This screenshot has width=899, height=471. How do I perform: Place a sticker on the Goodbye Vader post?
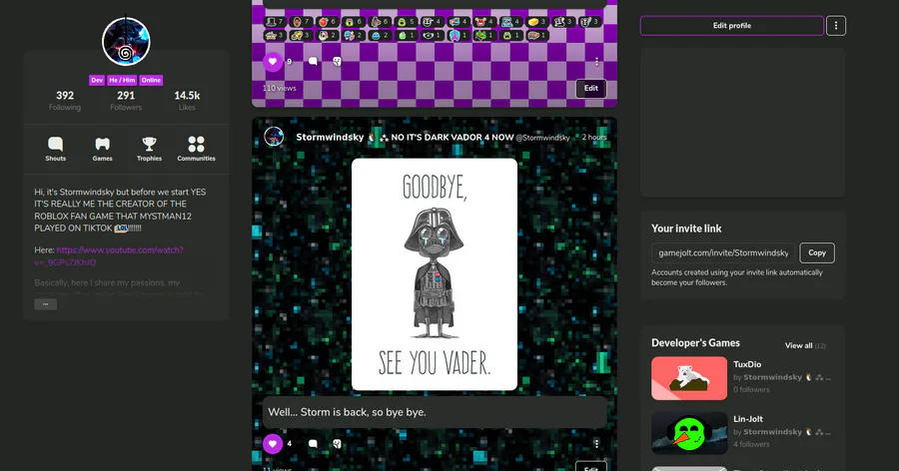coord(338,443)
